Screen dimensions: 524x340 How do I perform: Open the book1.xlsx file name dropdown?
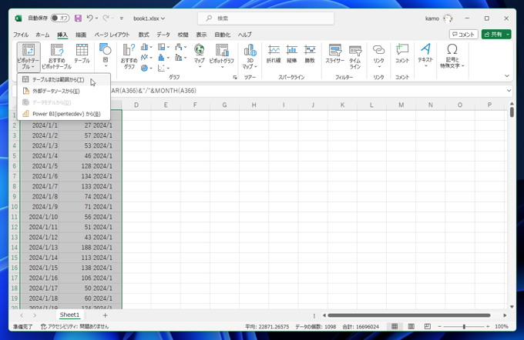pyautogui.click(x=149, y=18)
